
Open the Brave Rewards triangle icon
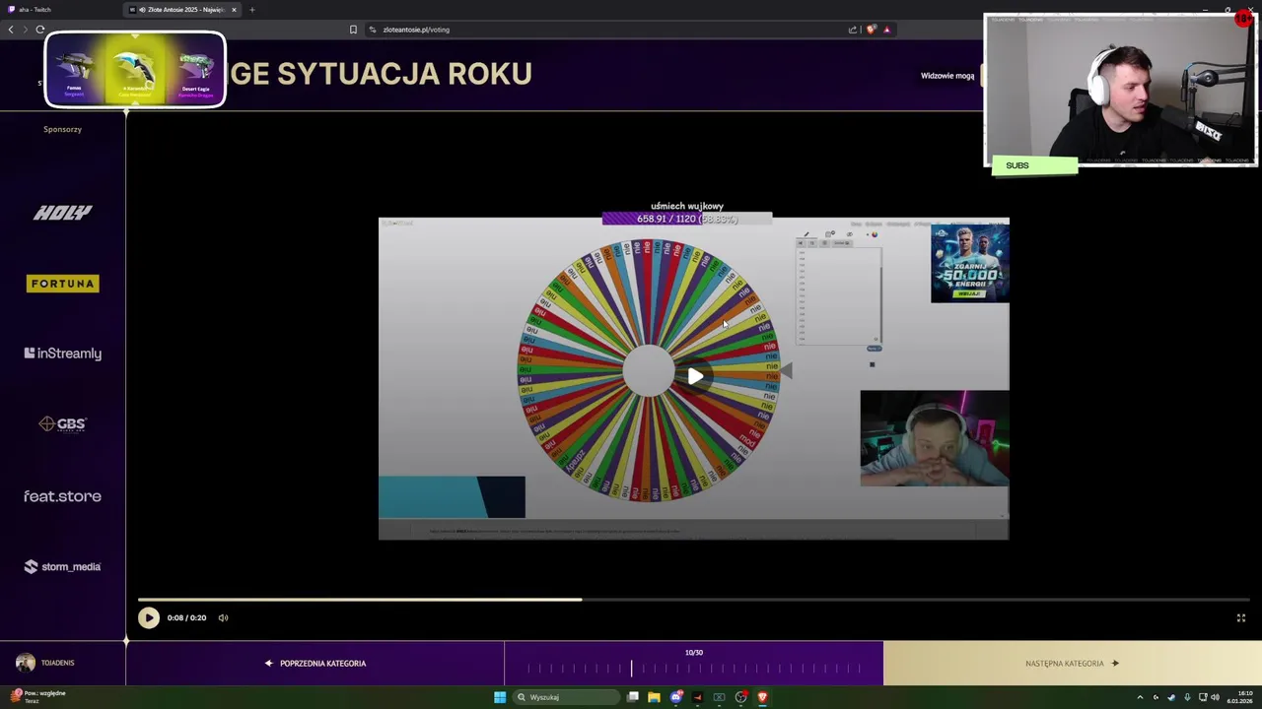point(886,30)
